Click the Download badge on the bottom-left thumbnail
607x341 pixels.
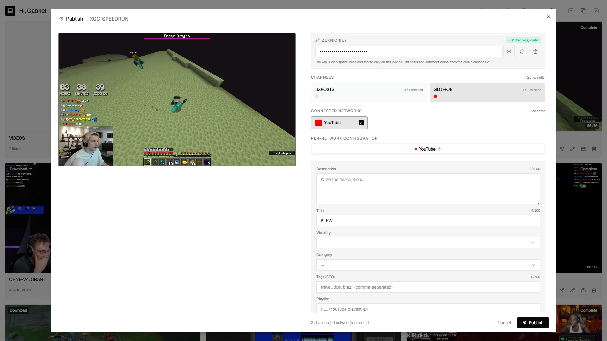click(18, 310)
